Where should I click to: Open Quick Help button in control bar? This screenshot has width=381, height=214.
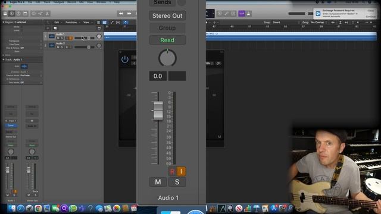(x=18, y=14)
